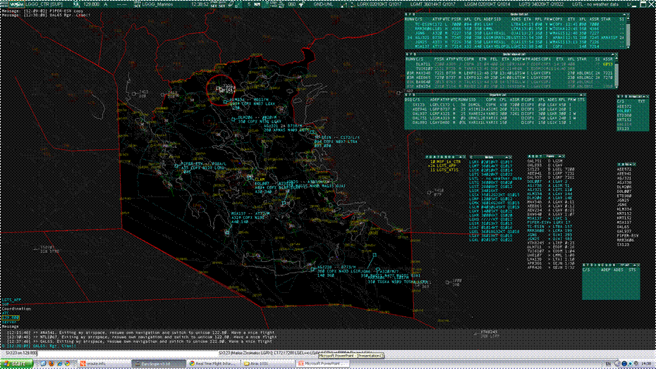This screenshot has width=656, height=369.
Task: Open the LGTS_APP chat tab
Action: [11, 299]
